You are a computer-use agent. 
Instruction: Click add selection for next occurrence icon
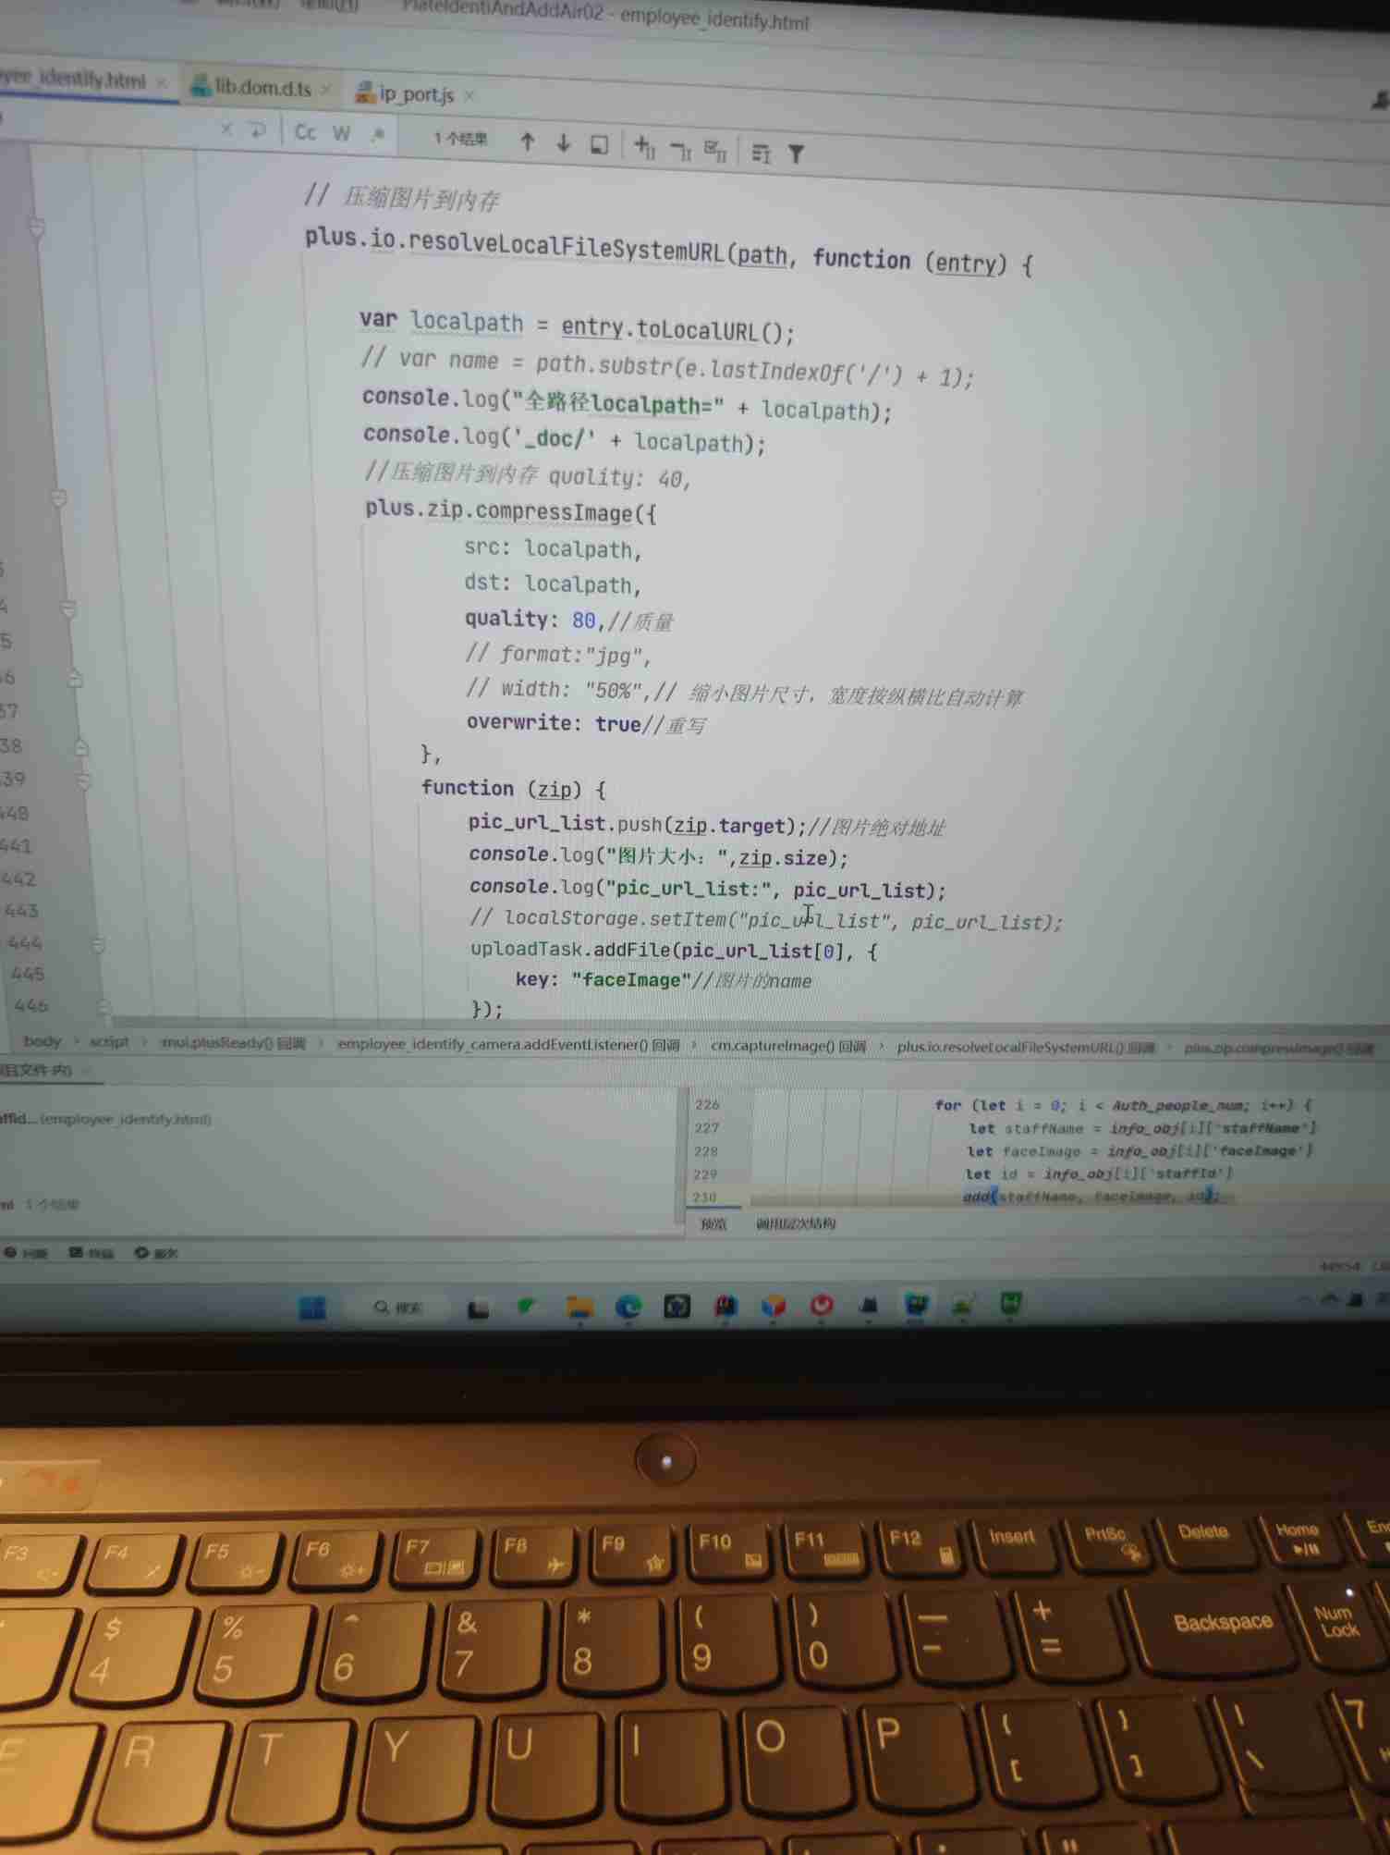tap(644, 146)
